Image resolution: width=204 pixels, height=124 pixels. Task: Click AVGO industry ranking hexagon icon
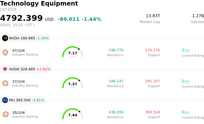[5, 83]
